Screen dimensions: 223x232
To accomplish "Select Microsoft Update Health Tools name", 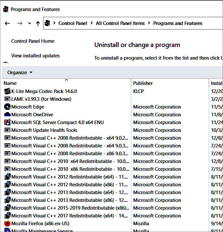I will [44, 130].
